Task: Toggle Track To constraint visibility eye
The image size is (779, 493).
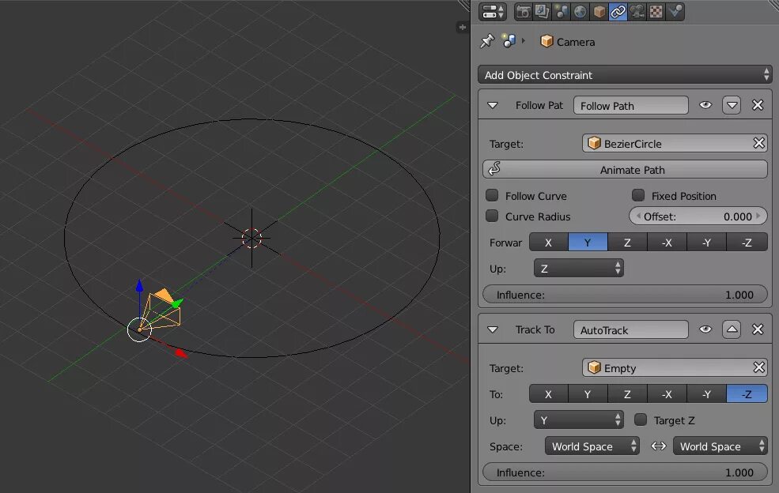Action: 705,329
